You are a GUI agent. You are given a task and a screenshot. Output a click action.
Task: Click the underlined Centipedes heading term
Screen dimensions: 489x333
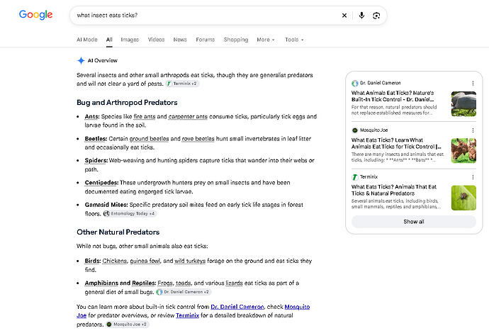coord(101,183)
